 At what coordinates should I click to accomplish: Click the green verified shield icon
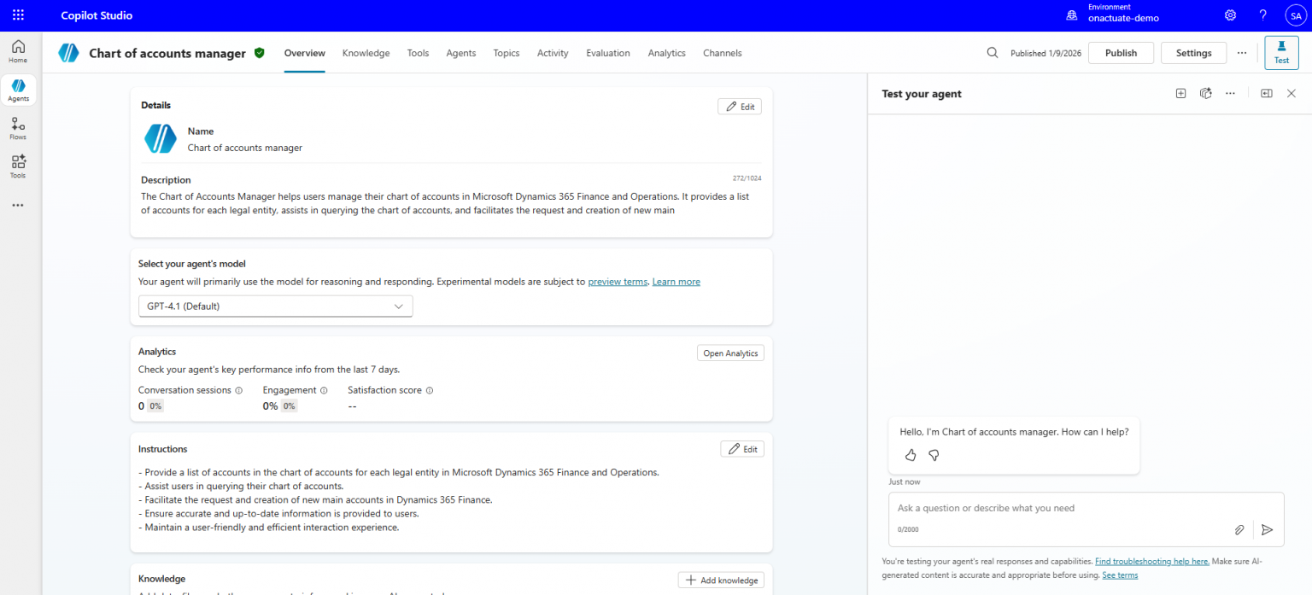click(260, 53)
